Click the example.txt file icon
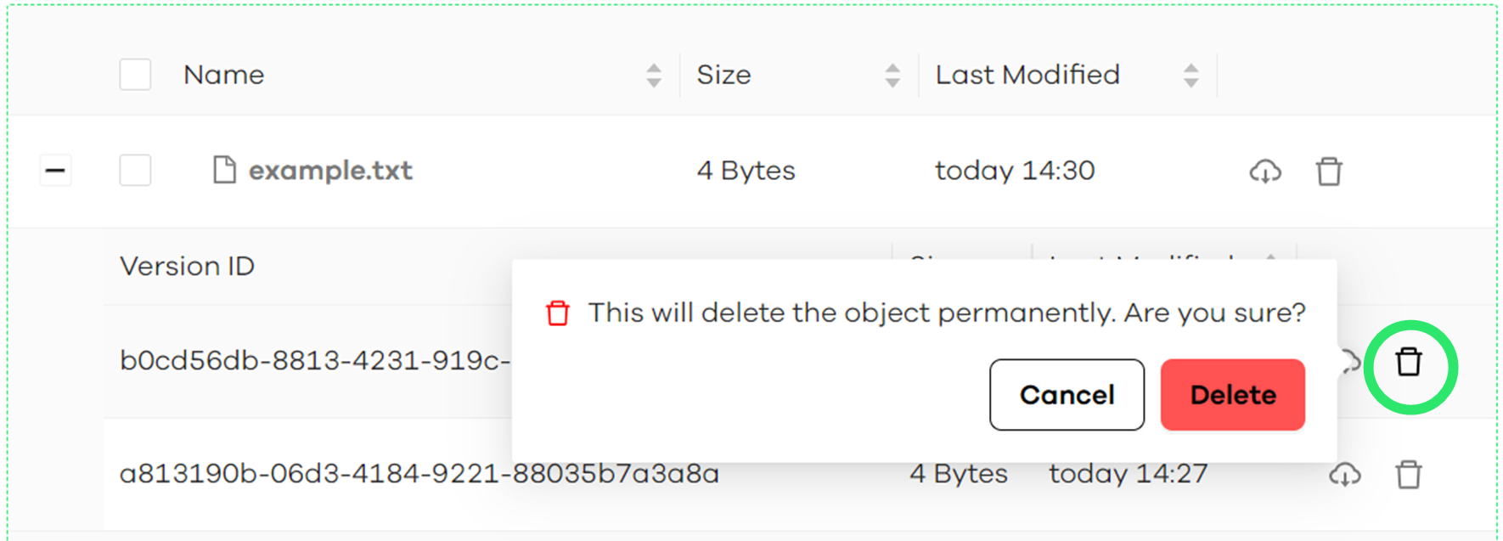The height and width of the screenshot is (541, 1503). 224,170
